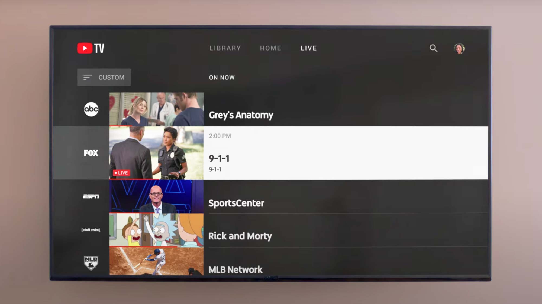Switch to the LIBRARY tab
Screen dimensions: 542x304
tap(225, 48)
